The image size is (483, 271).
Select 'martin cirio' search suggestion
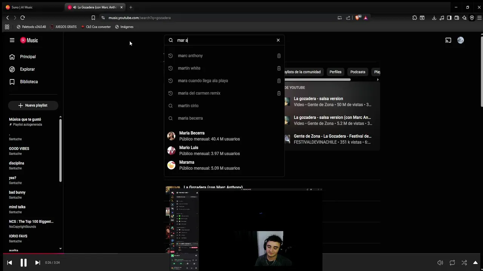(x=224, y=106)
